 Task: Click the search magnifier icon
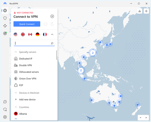[x=52, y=43]
